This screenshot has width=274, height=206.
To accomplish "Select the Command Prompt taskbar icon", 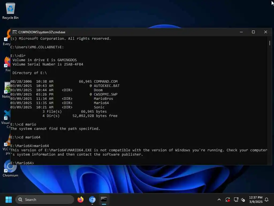I will click(104, 200).
